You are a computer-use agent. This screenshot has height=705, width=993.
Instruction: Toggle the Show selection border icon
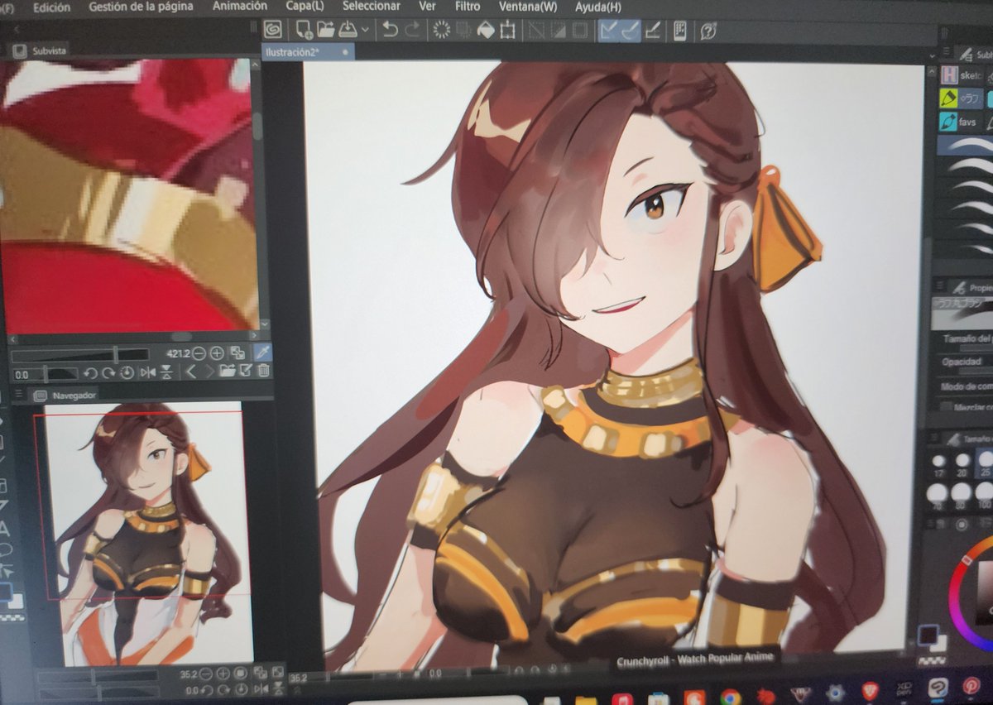coord(580,30)
